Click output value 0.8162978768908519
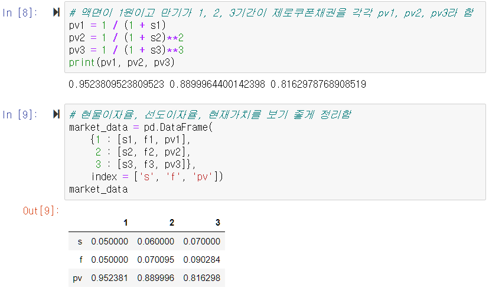 tap(318, 84)
